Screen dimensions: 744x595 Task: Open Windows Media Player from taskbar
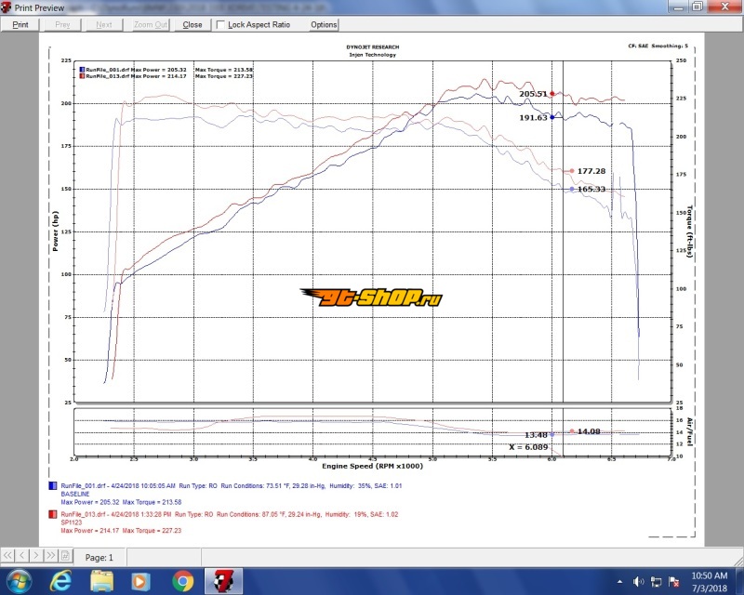(142, 582)
